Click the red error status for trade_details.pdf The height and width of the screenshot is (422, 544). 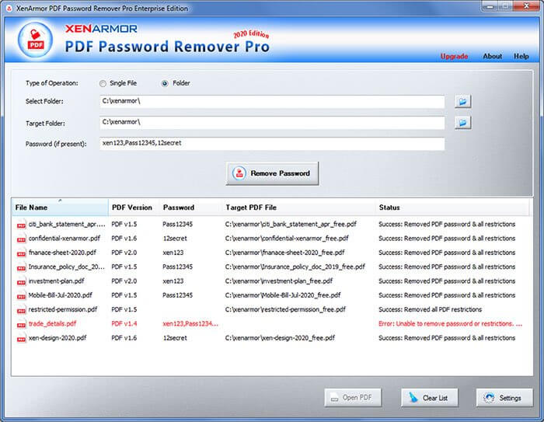pyautogui.click(x=450, y=324)
